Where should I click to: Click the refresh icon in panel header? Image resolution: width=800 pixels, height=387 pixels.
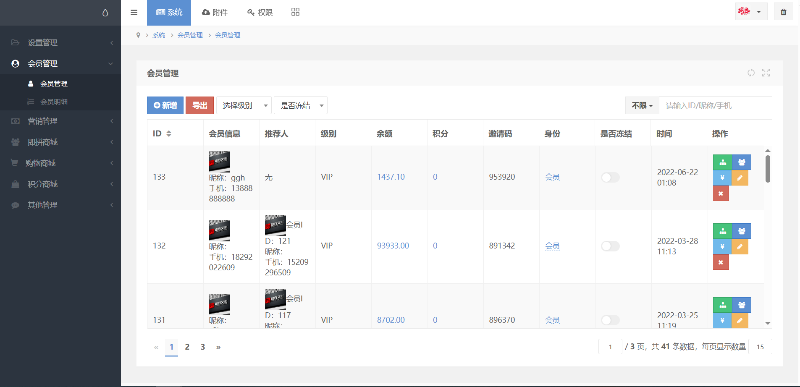(751, 73)
